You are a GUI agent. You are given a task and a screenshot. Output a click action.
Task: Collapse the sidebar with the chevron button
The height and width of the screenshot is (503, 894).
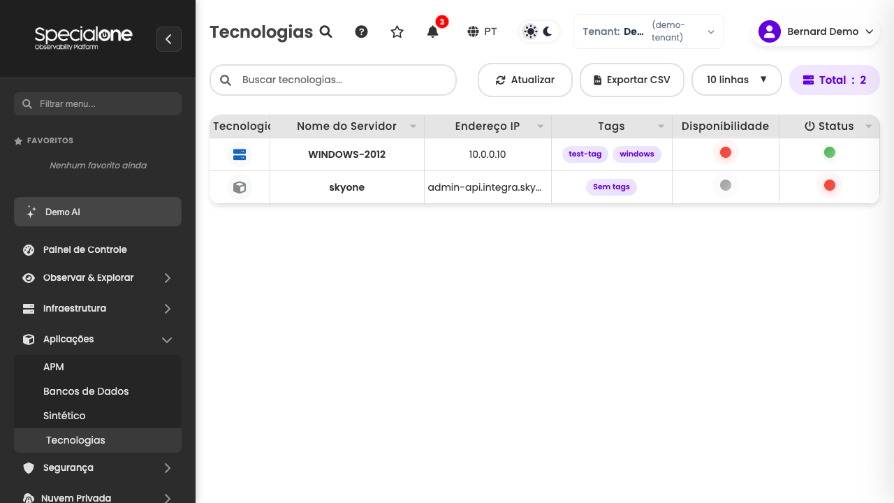point(169,39)
